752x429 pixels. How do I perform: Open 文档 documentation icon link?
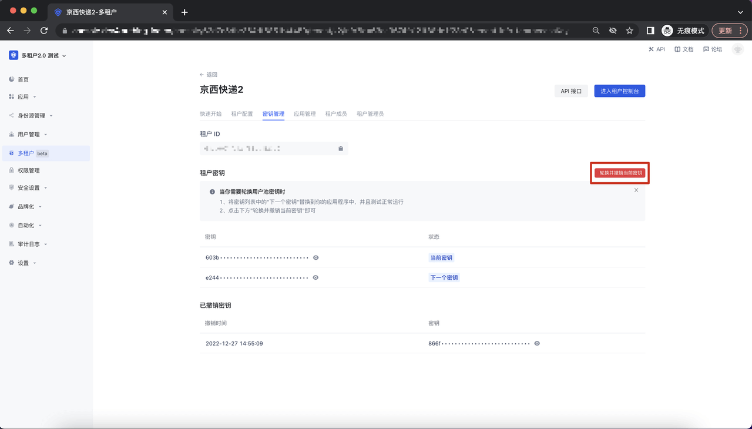pos(677,49)
